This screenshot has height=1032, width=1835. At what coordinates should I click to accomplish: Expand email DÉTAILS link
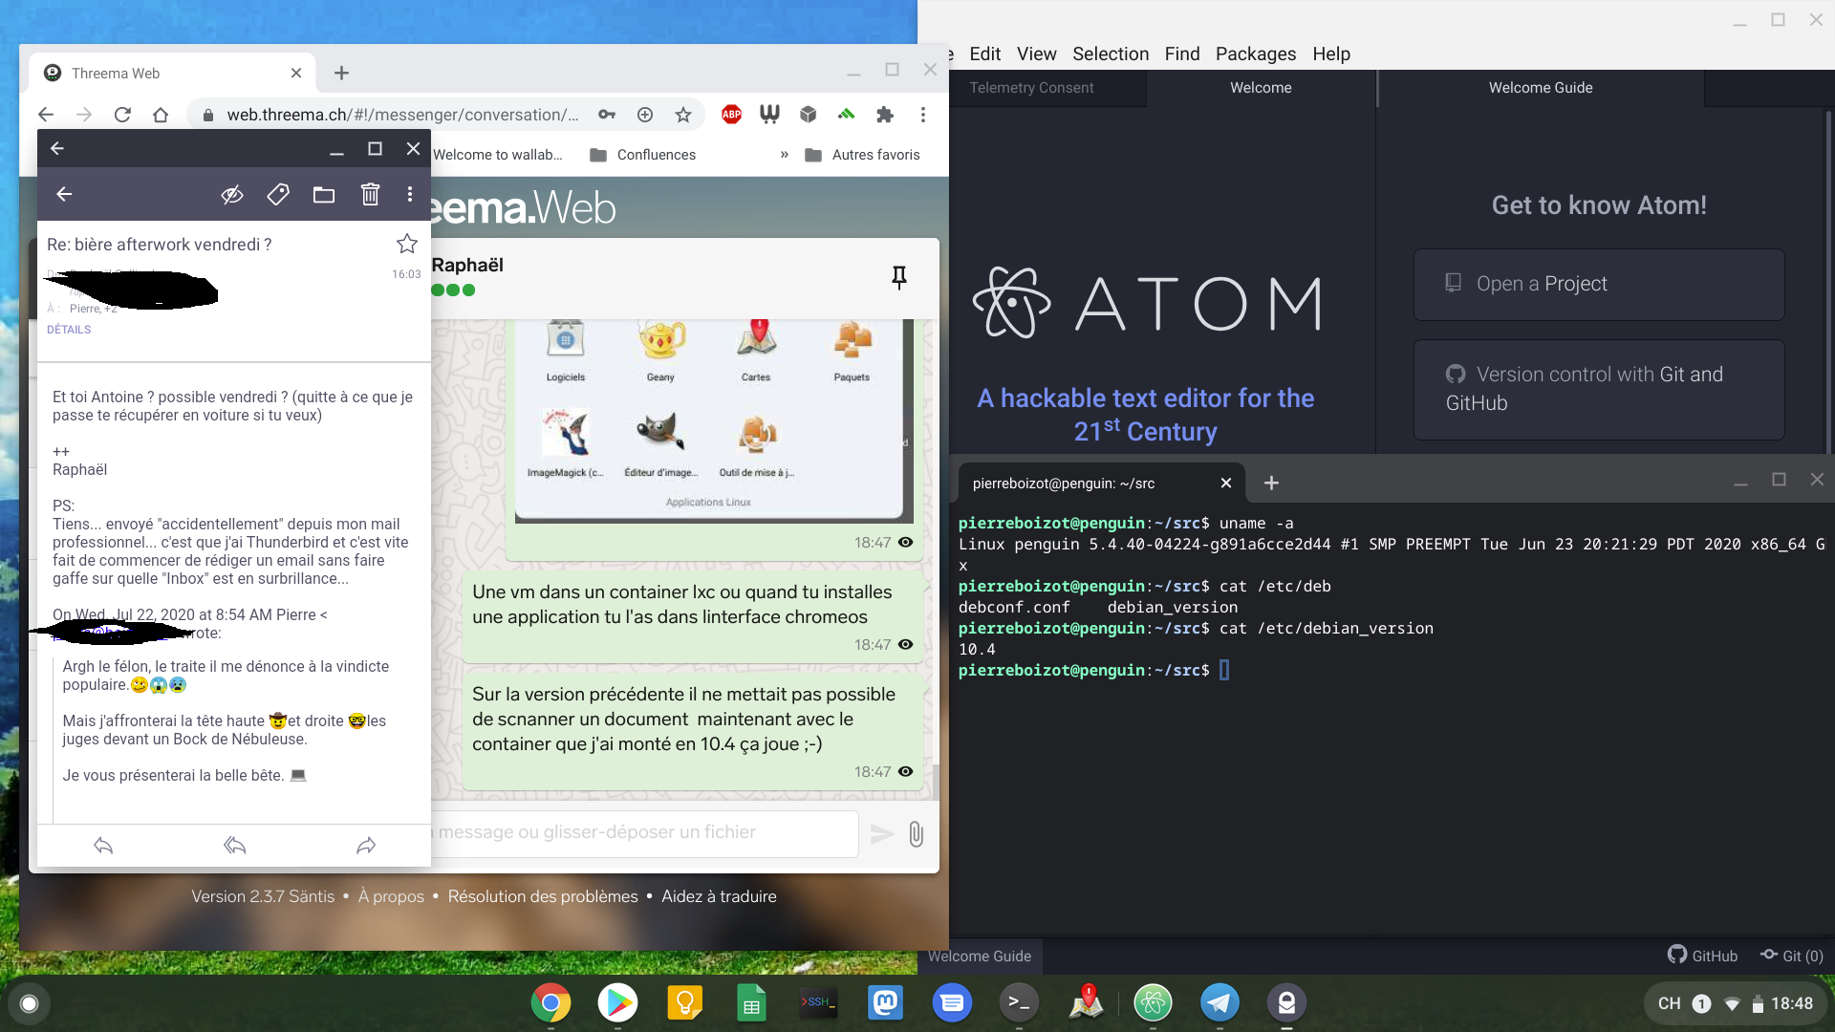[69, 330]
